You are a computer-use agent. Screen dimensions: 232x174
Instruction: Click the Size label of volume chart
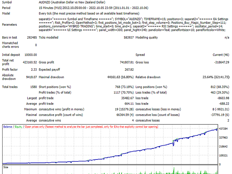click(x=6, y=167)
